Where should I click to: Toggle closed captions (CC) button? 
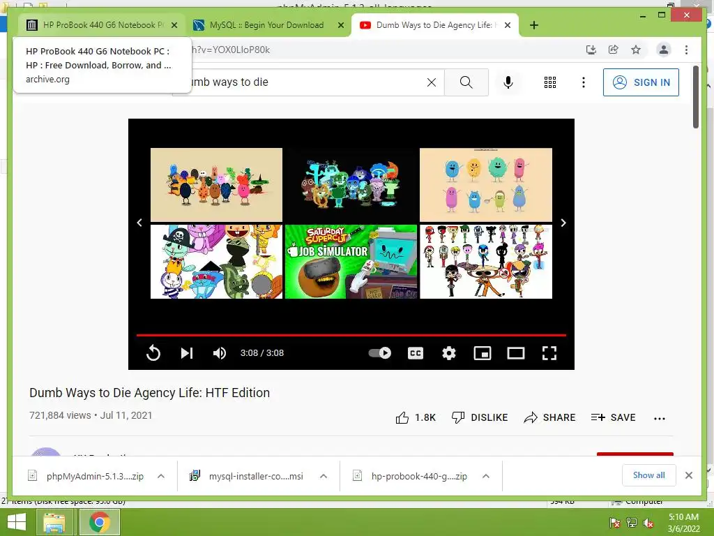coord(416,353)
